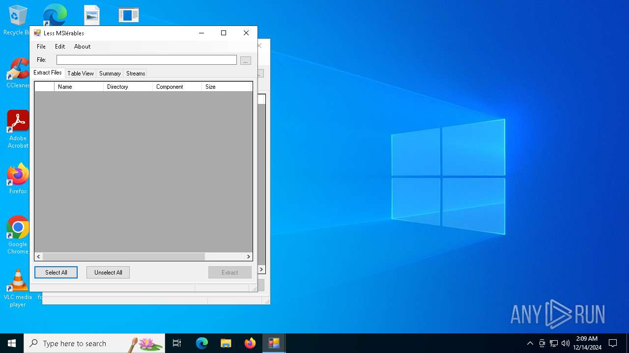Open File Explorer from the taskbar
629x353 pixels.
pos(226,343)
